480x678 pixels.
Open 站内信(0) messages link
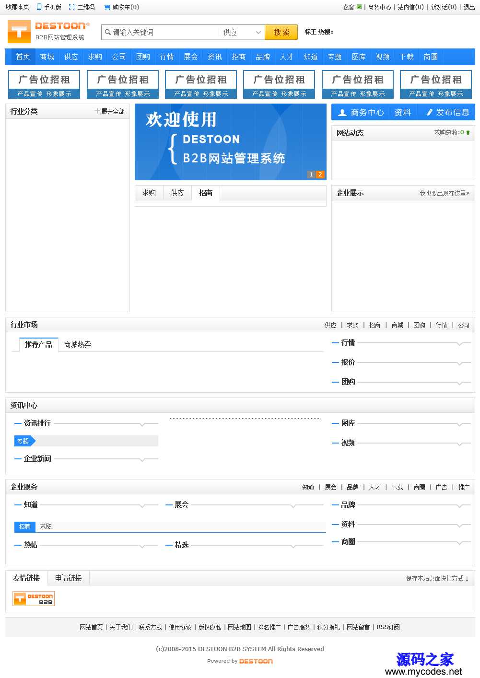pyautogui.click(x=411, y=7)
